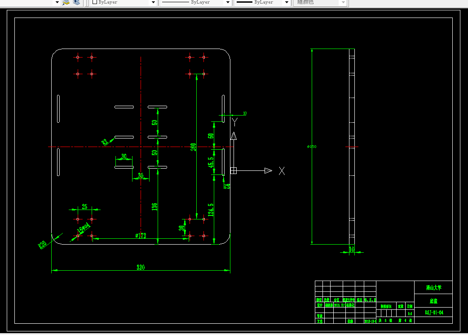The width and height of the screenshot is (468, 335).
Task: Click the white ByLayer color swatch
Action: pyautogui.click(x=95, y=2)
